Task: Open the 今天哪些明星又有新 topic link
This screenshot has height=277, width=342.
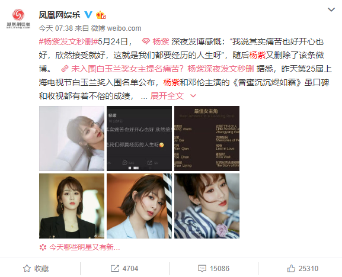Action: [x=79, y=247]
